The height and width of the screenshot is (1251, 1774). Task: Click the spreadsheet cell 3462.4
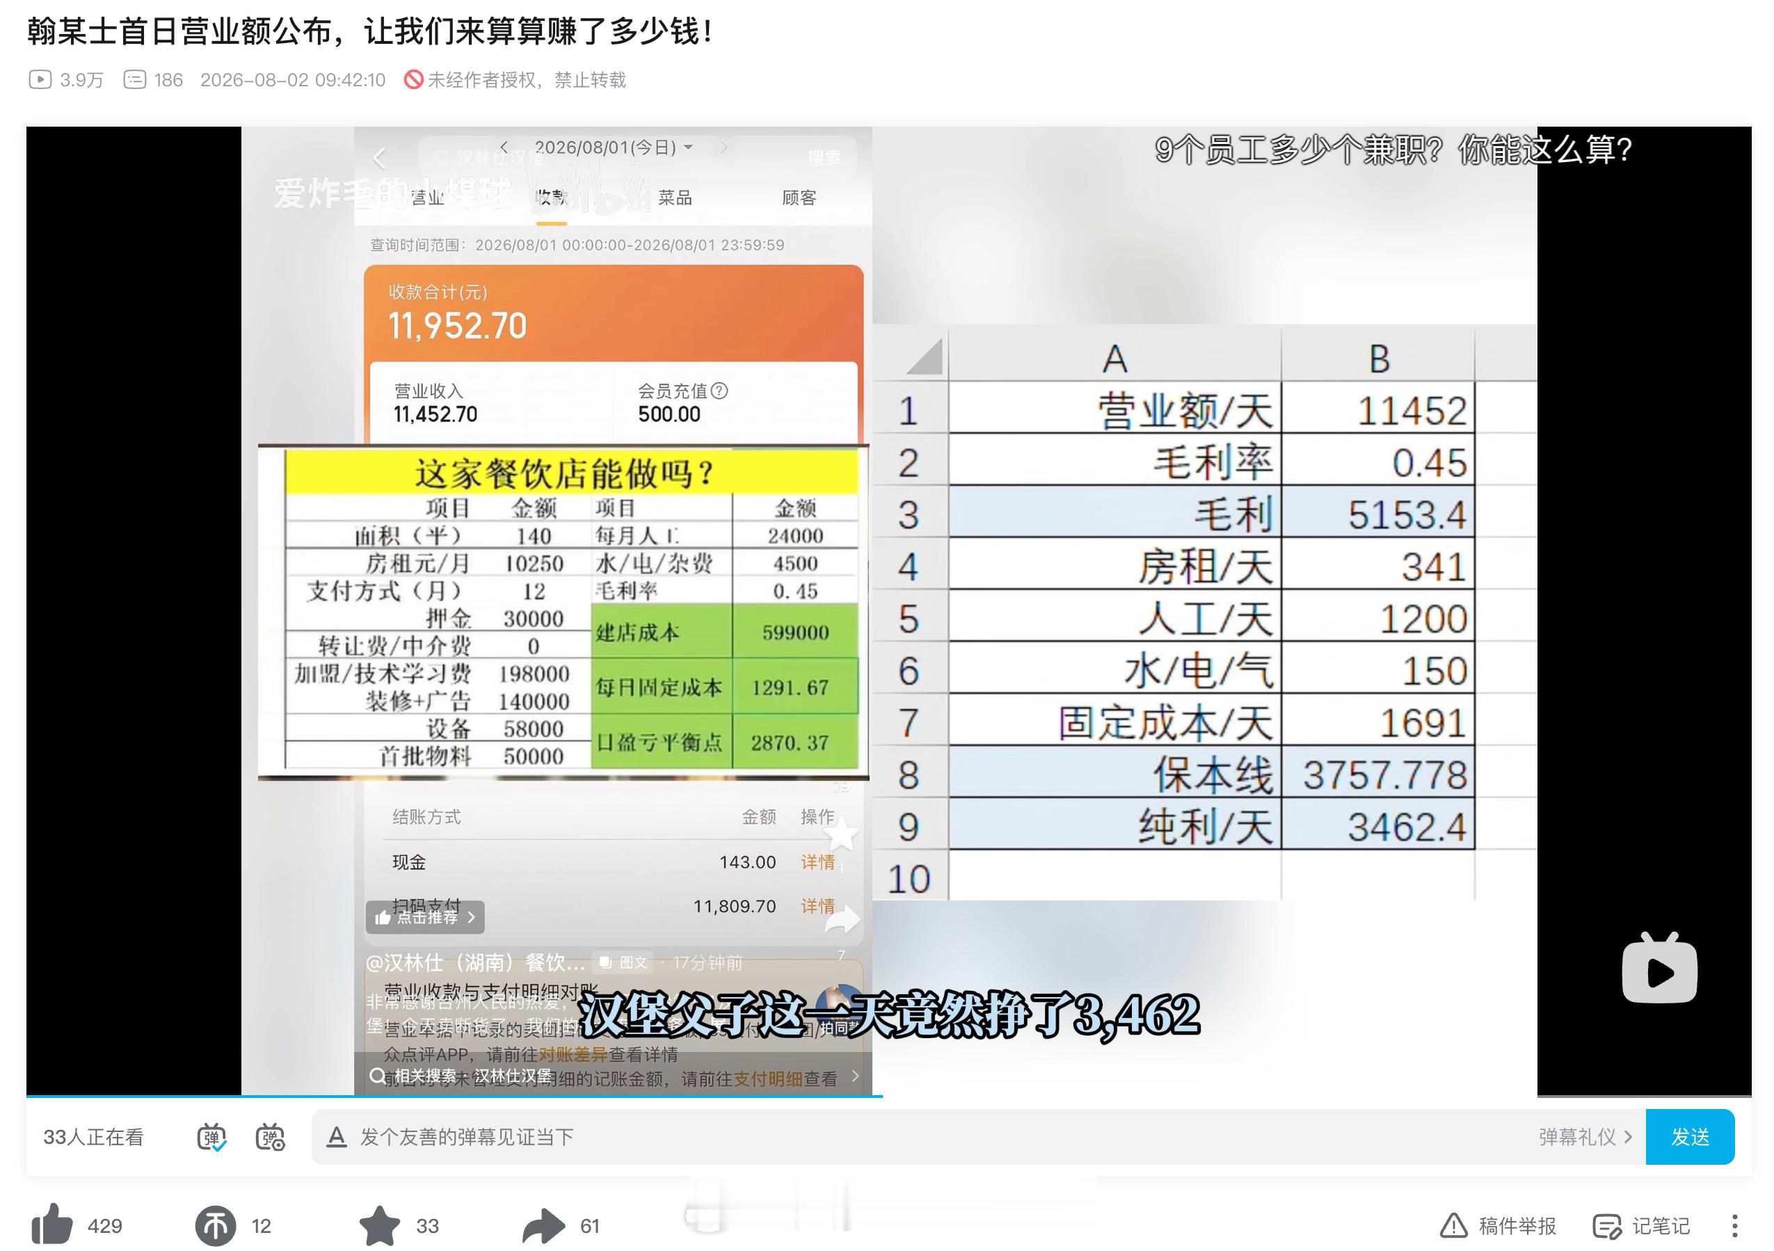(1378, 826)
